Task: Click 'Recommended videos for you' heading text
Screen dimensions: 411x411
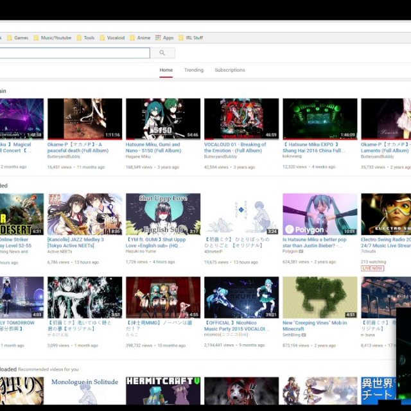Action: click(48, 369)
